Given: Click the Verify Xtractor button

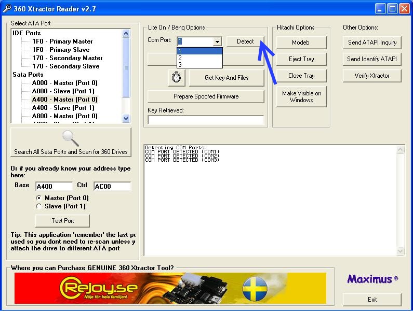Looking at the screenshot, I should (372, 76).
